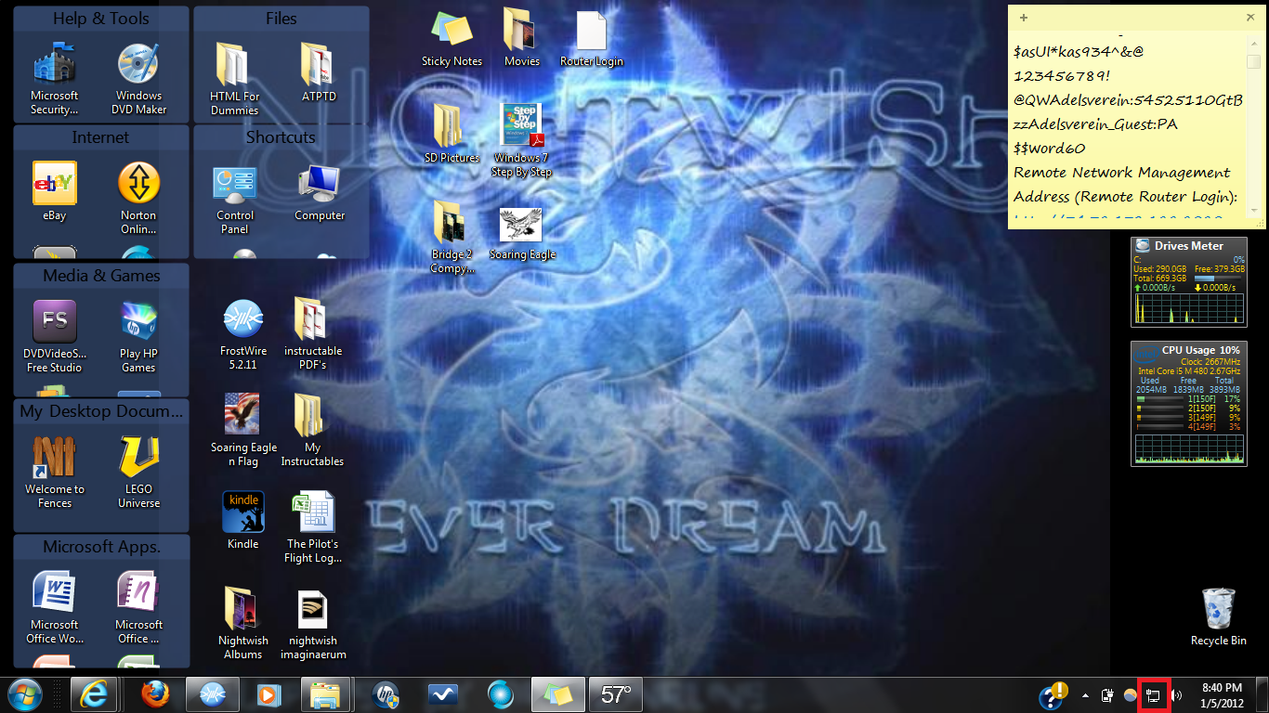This screenshot has height=713, width=1269.
Task: Open the eBay shortcut
Action: tap(55, 191)
